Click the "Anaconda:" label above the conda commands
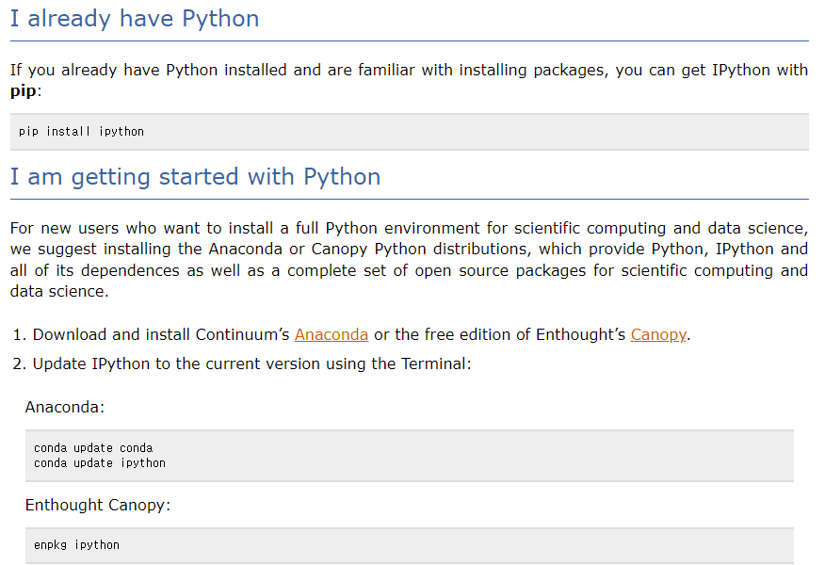Viewport: 825px width, 565px height. click(65, 408)
